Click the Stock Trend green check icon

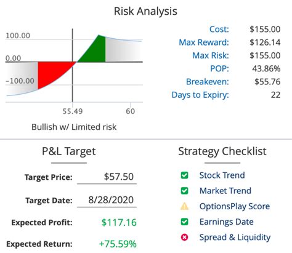point(184,175)
